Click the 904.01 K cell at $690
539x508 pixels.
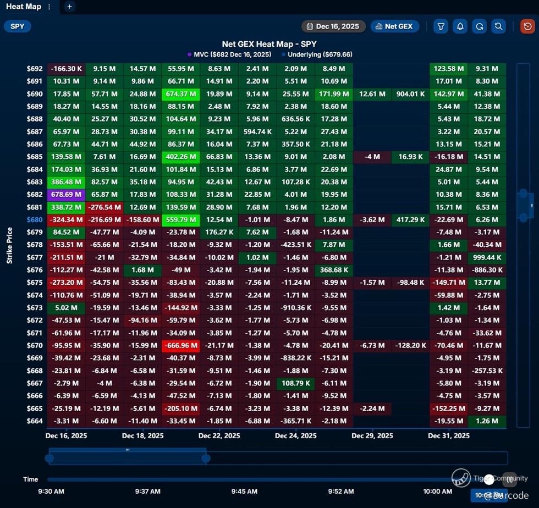pos(410,94)
